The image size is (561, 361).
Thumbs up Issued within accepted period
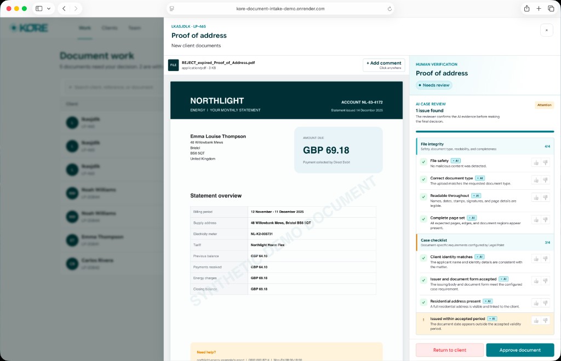click(536, 321)
